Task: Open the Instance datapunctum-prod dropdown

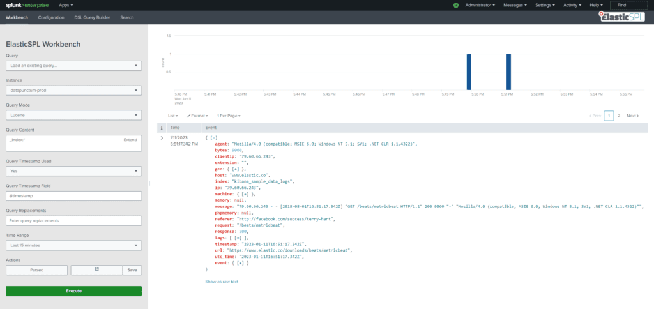Action: [x=74, y=90]
